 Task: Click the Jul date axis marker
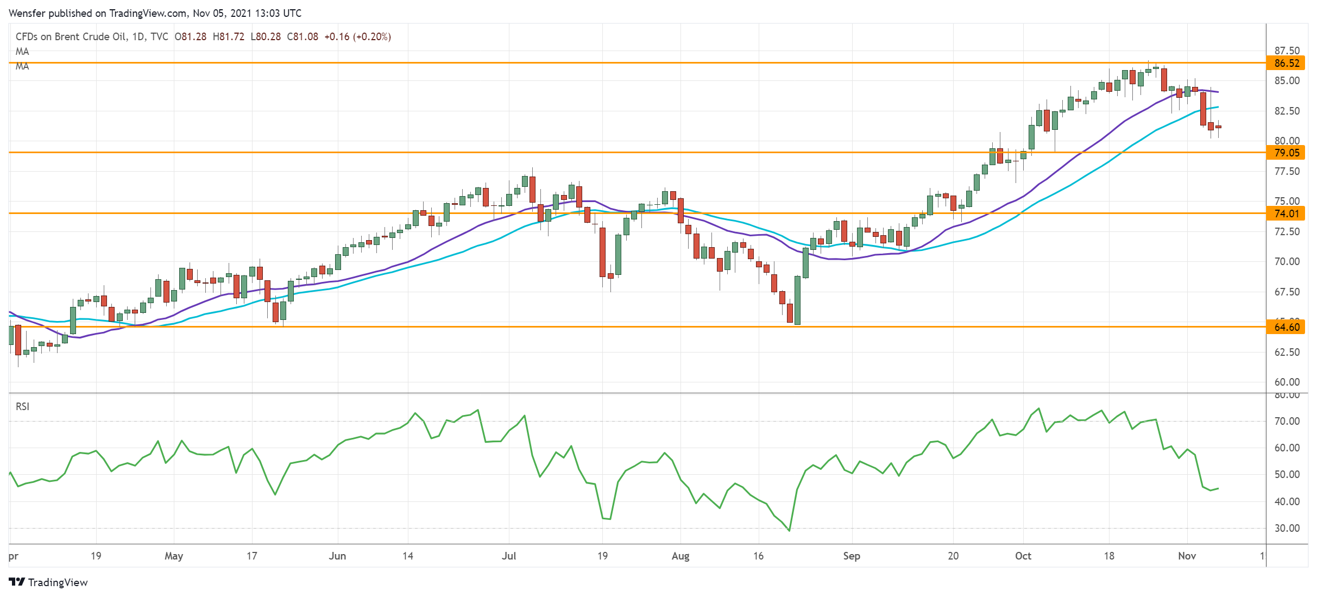pyautogui.click(x=509, y=556)
